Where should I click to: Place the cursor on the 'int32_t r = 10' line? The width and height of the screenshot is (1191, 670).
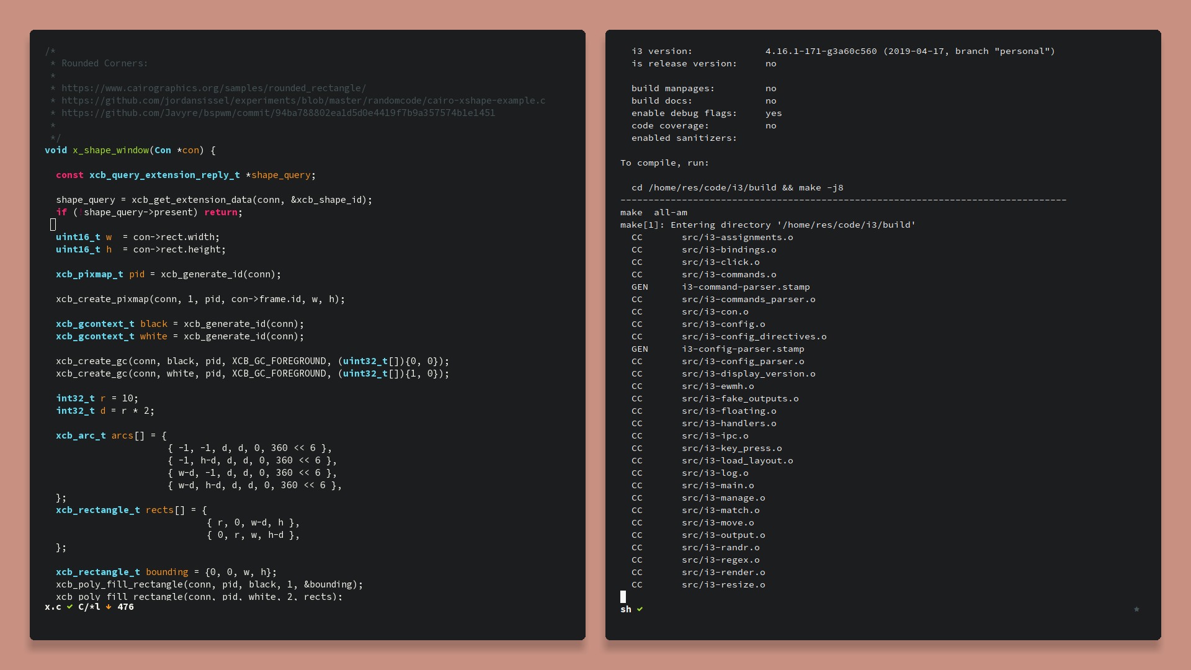point(97,398)
